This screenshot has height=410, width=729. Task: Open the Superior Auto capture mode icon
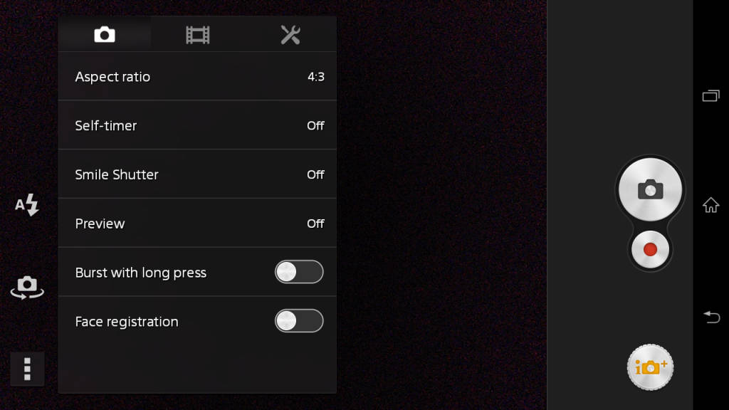pos(650,367)
